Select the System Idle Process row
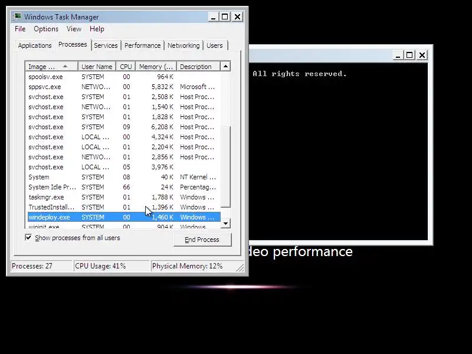 point(124,187)
